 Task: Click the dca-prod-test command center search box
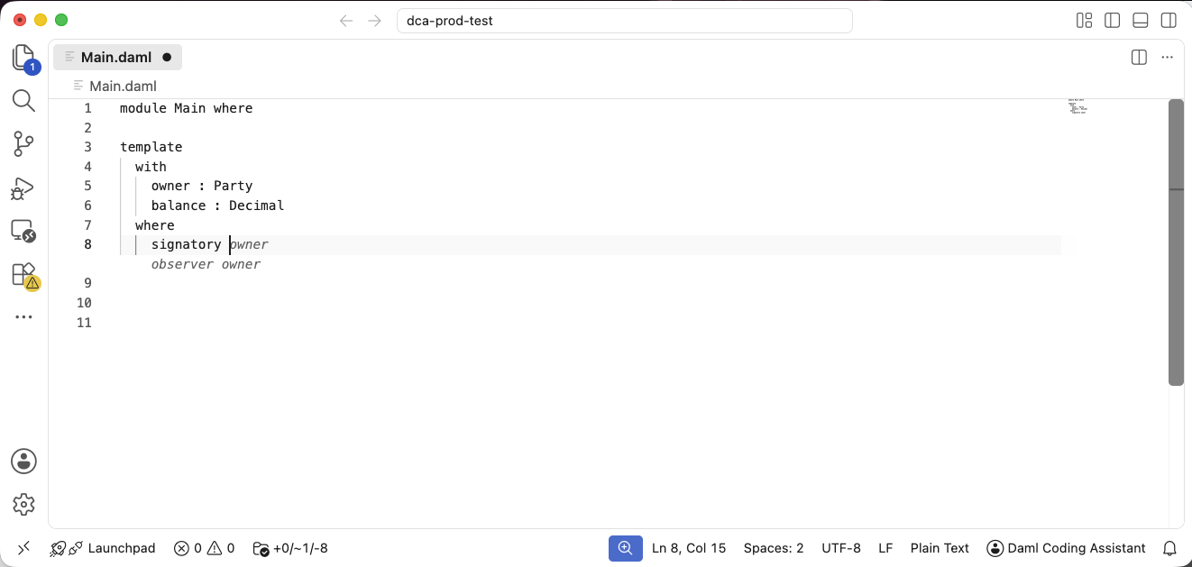(x=625, y=21)
